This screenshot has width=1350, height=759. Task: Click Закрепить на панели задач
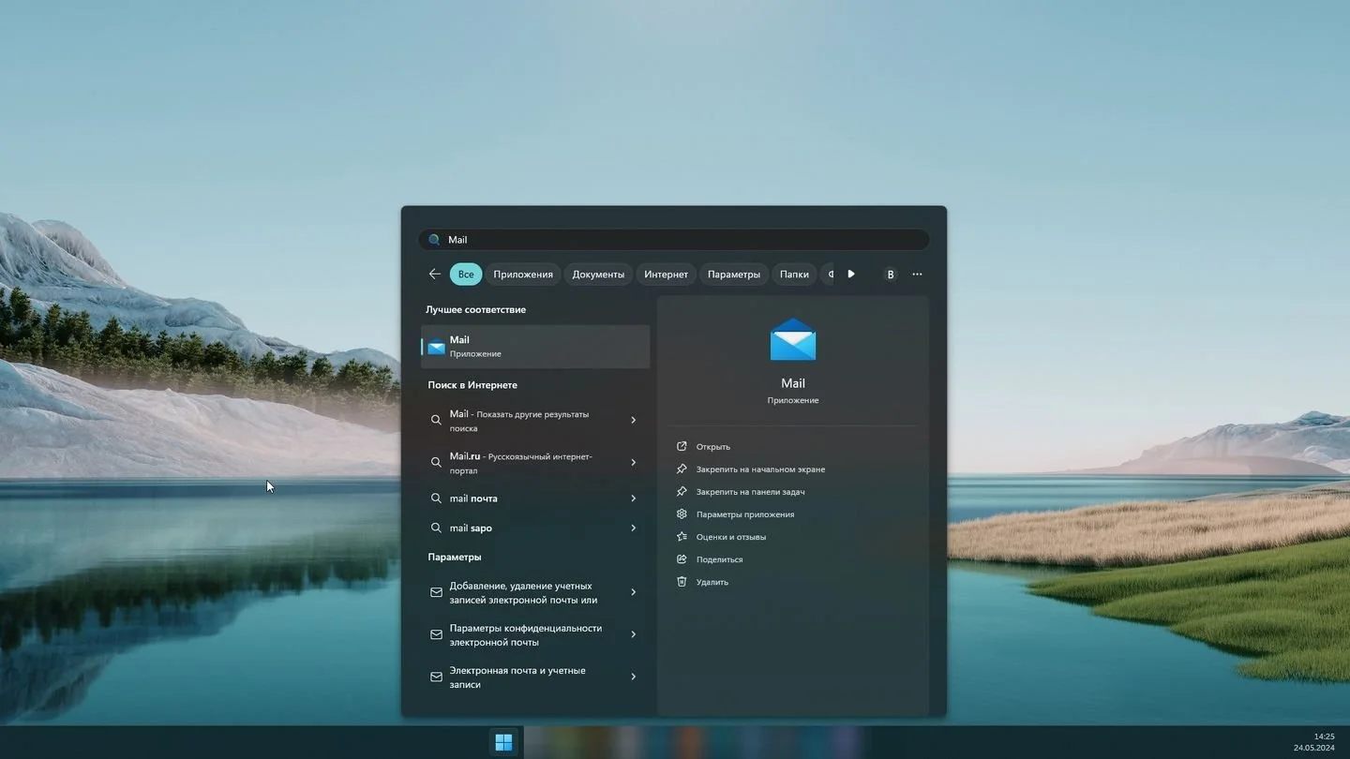pos(750,492)
